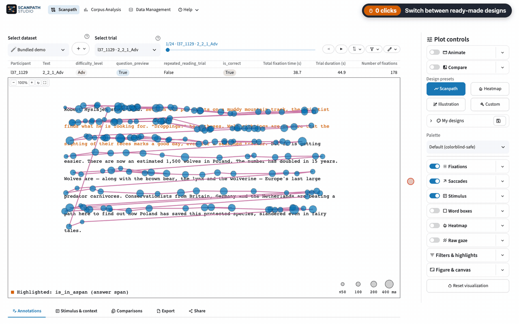Open the trial filter funnel menu
Viewport: 519px width, 324px height.
pyautogui.click(x=374, y=49)
